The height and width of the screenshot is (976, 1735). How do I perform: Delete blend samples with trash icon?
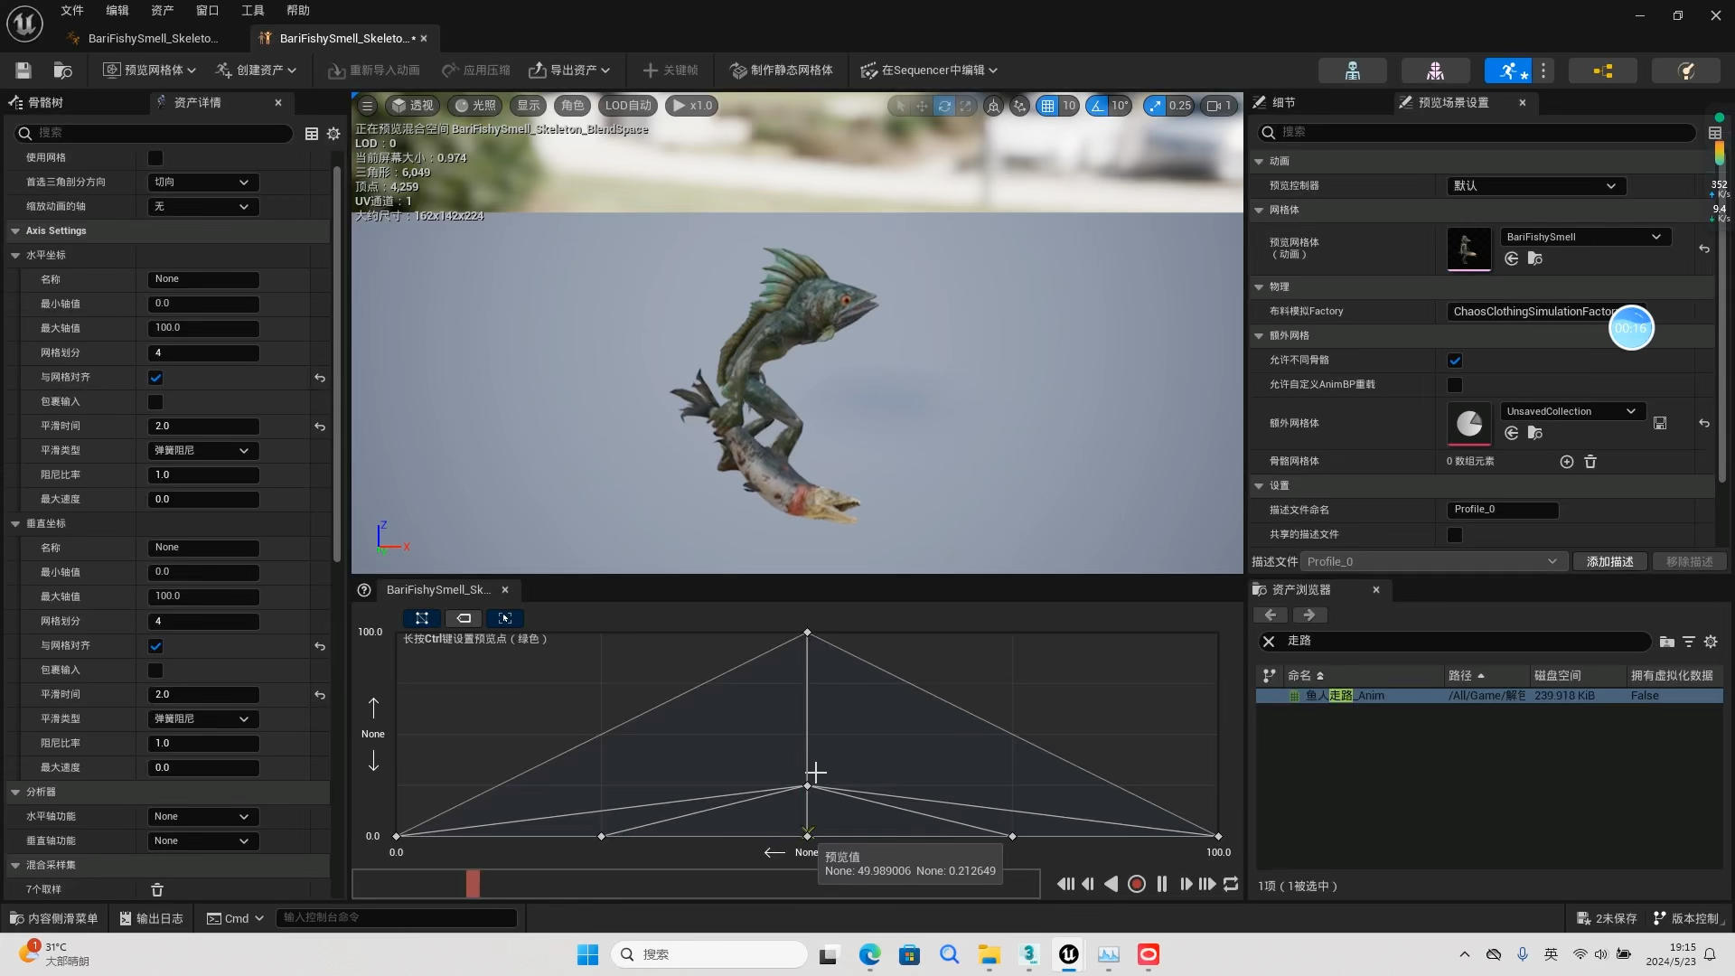157,890
